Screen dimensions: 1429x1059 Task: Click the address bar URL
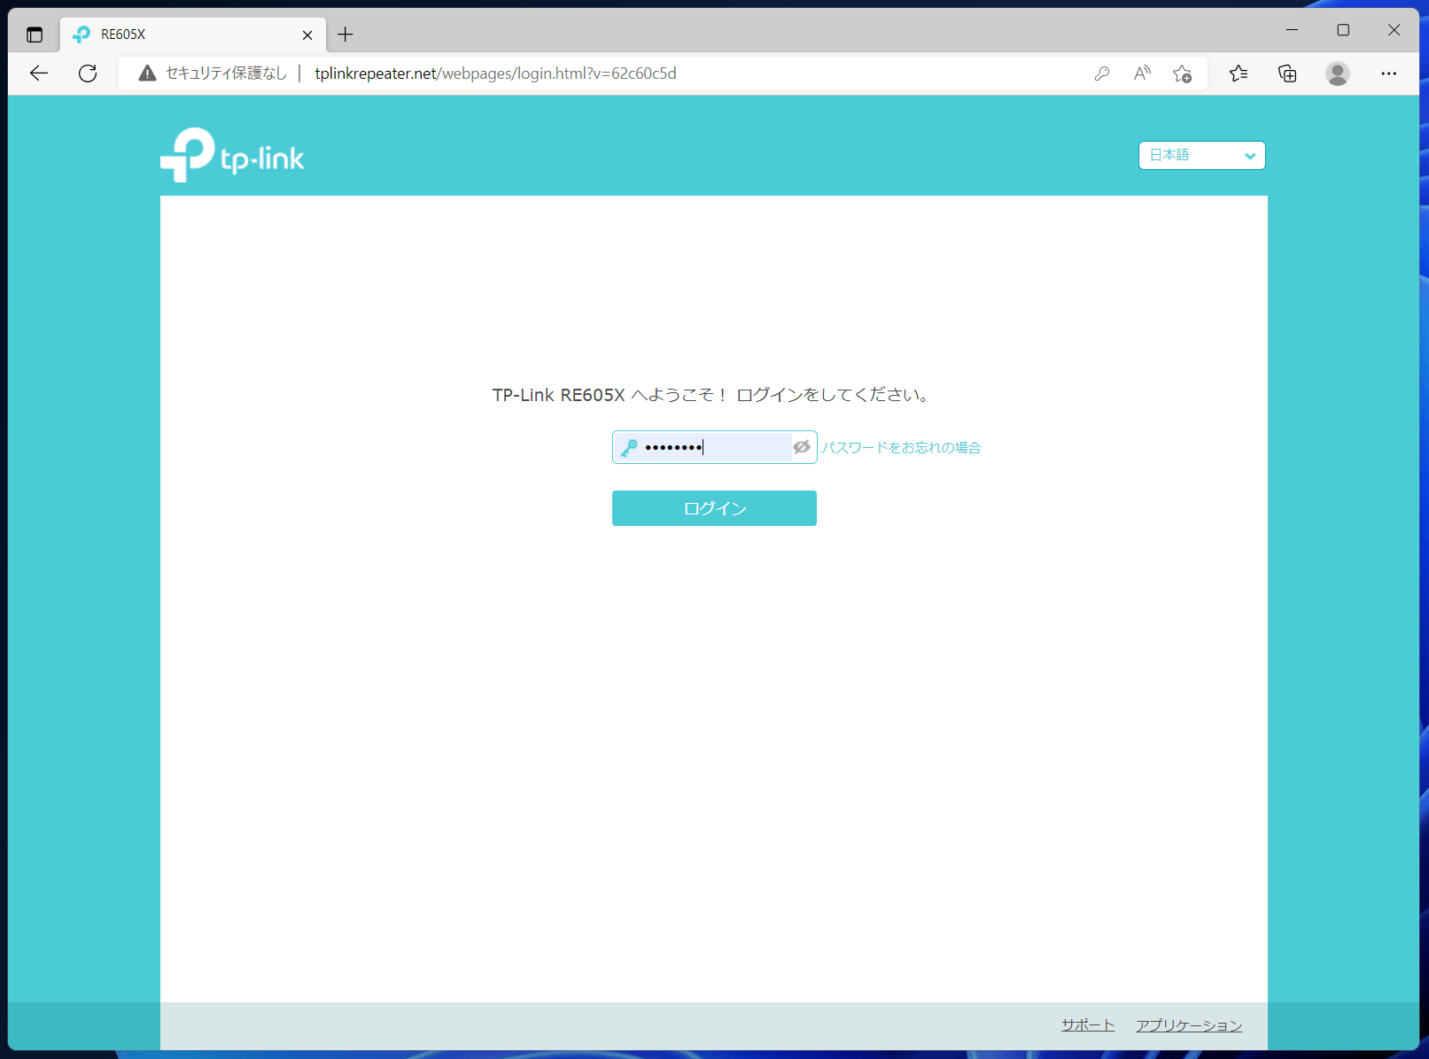click(495, 73)
